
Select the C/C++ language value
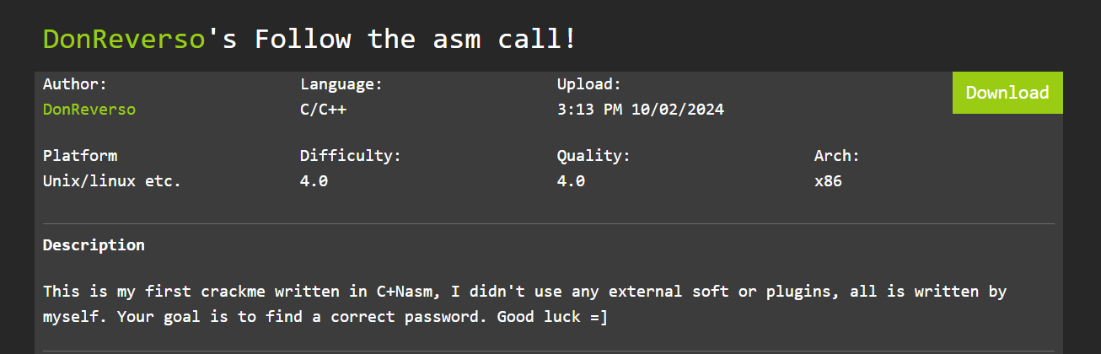(324, 110)
